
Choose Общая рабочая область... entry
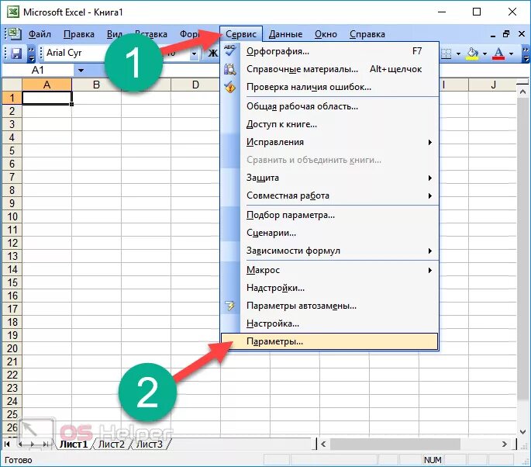pos(329,106)
